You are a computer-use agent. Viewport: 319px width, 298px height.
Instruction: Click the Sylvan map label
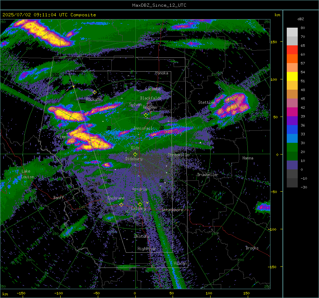135,105
